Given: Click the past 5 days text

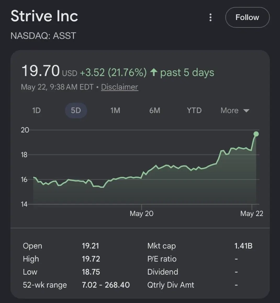Looking at the screenshot, I should 187,72.
